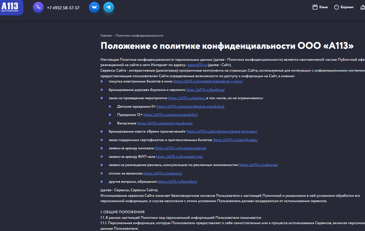This screenshot has height=231, width=365.
Task: Open the certificates link
Action: pos(235,140)
